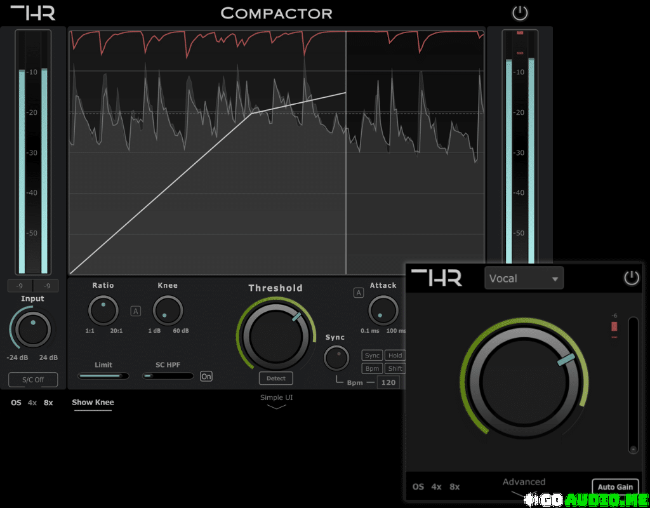The height and width of the screenshot is (508, 650).
Task: Click the Ratio knob
Action: pos(103,311)
